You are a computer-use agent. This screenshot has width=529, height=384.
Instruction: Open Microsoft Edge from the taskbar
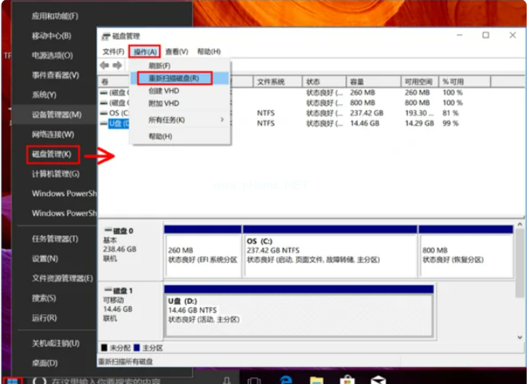[285, 379]
